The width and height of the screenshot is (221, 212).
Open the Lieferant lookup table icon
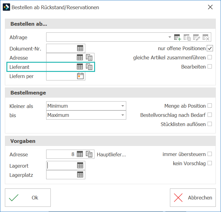coord(80,66)
